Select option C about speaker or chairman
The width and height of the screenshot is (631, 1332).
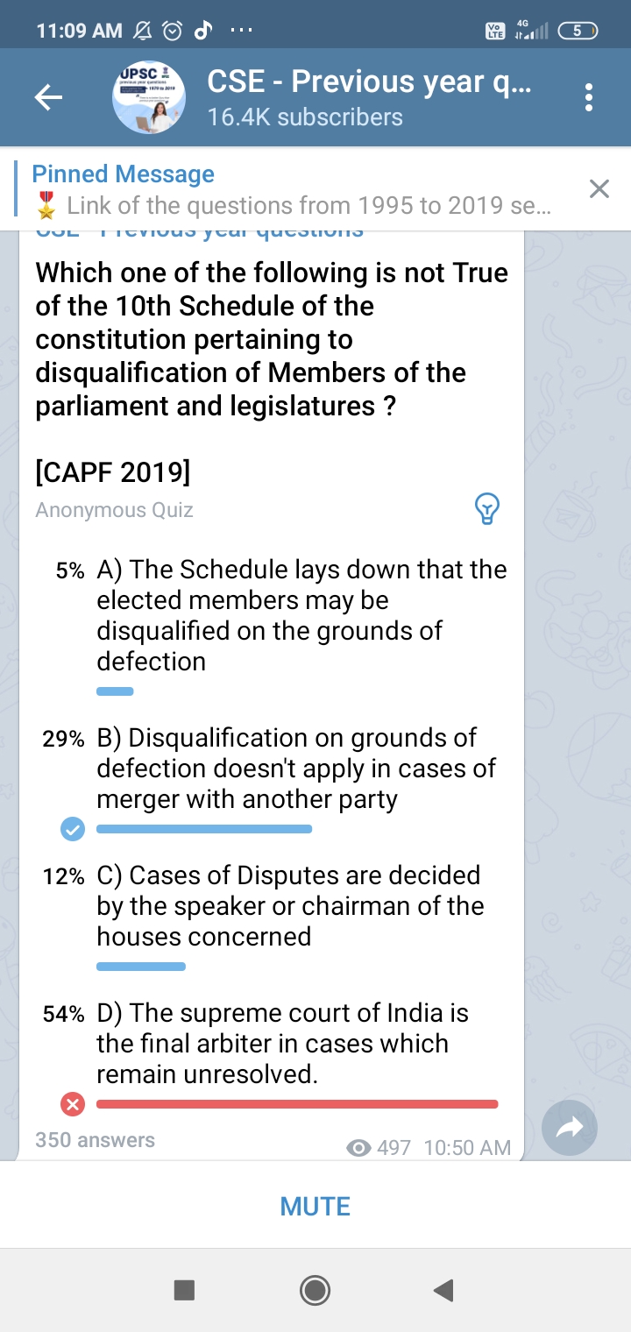(289, 906)
